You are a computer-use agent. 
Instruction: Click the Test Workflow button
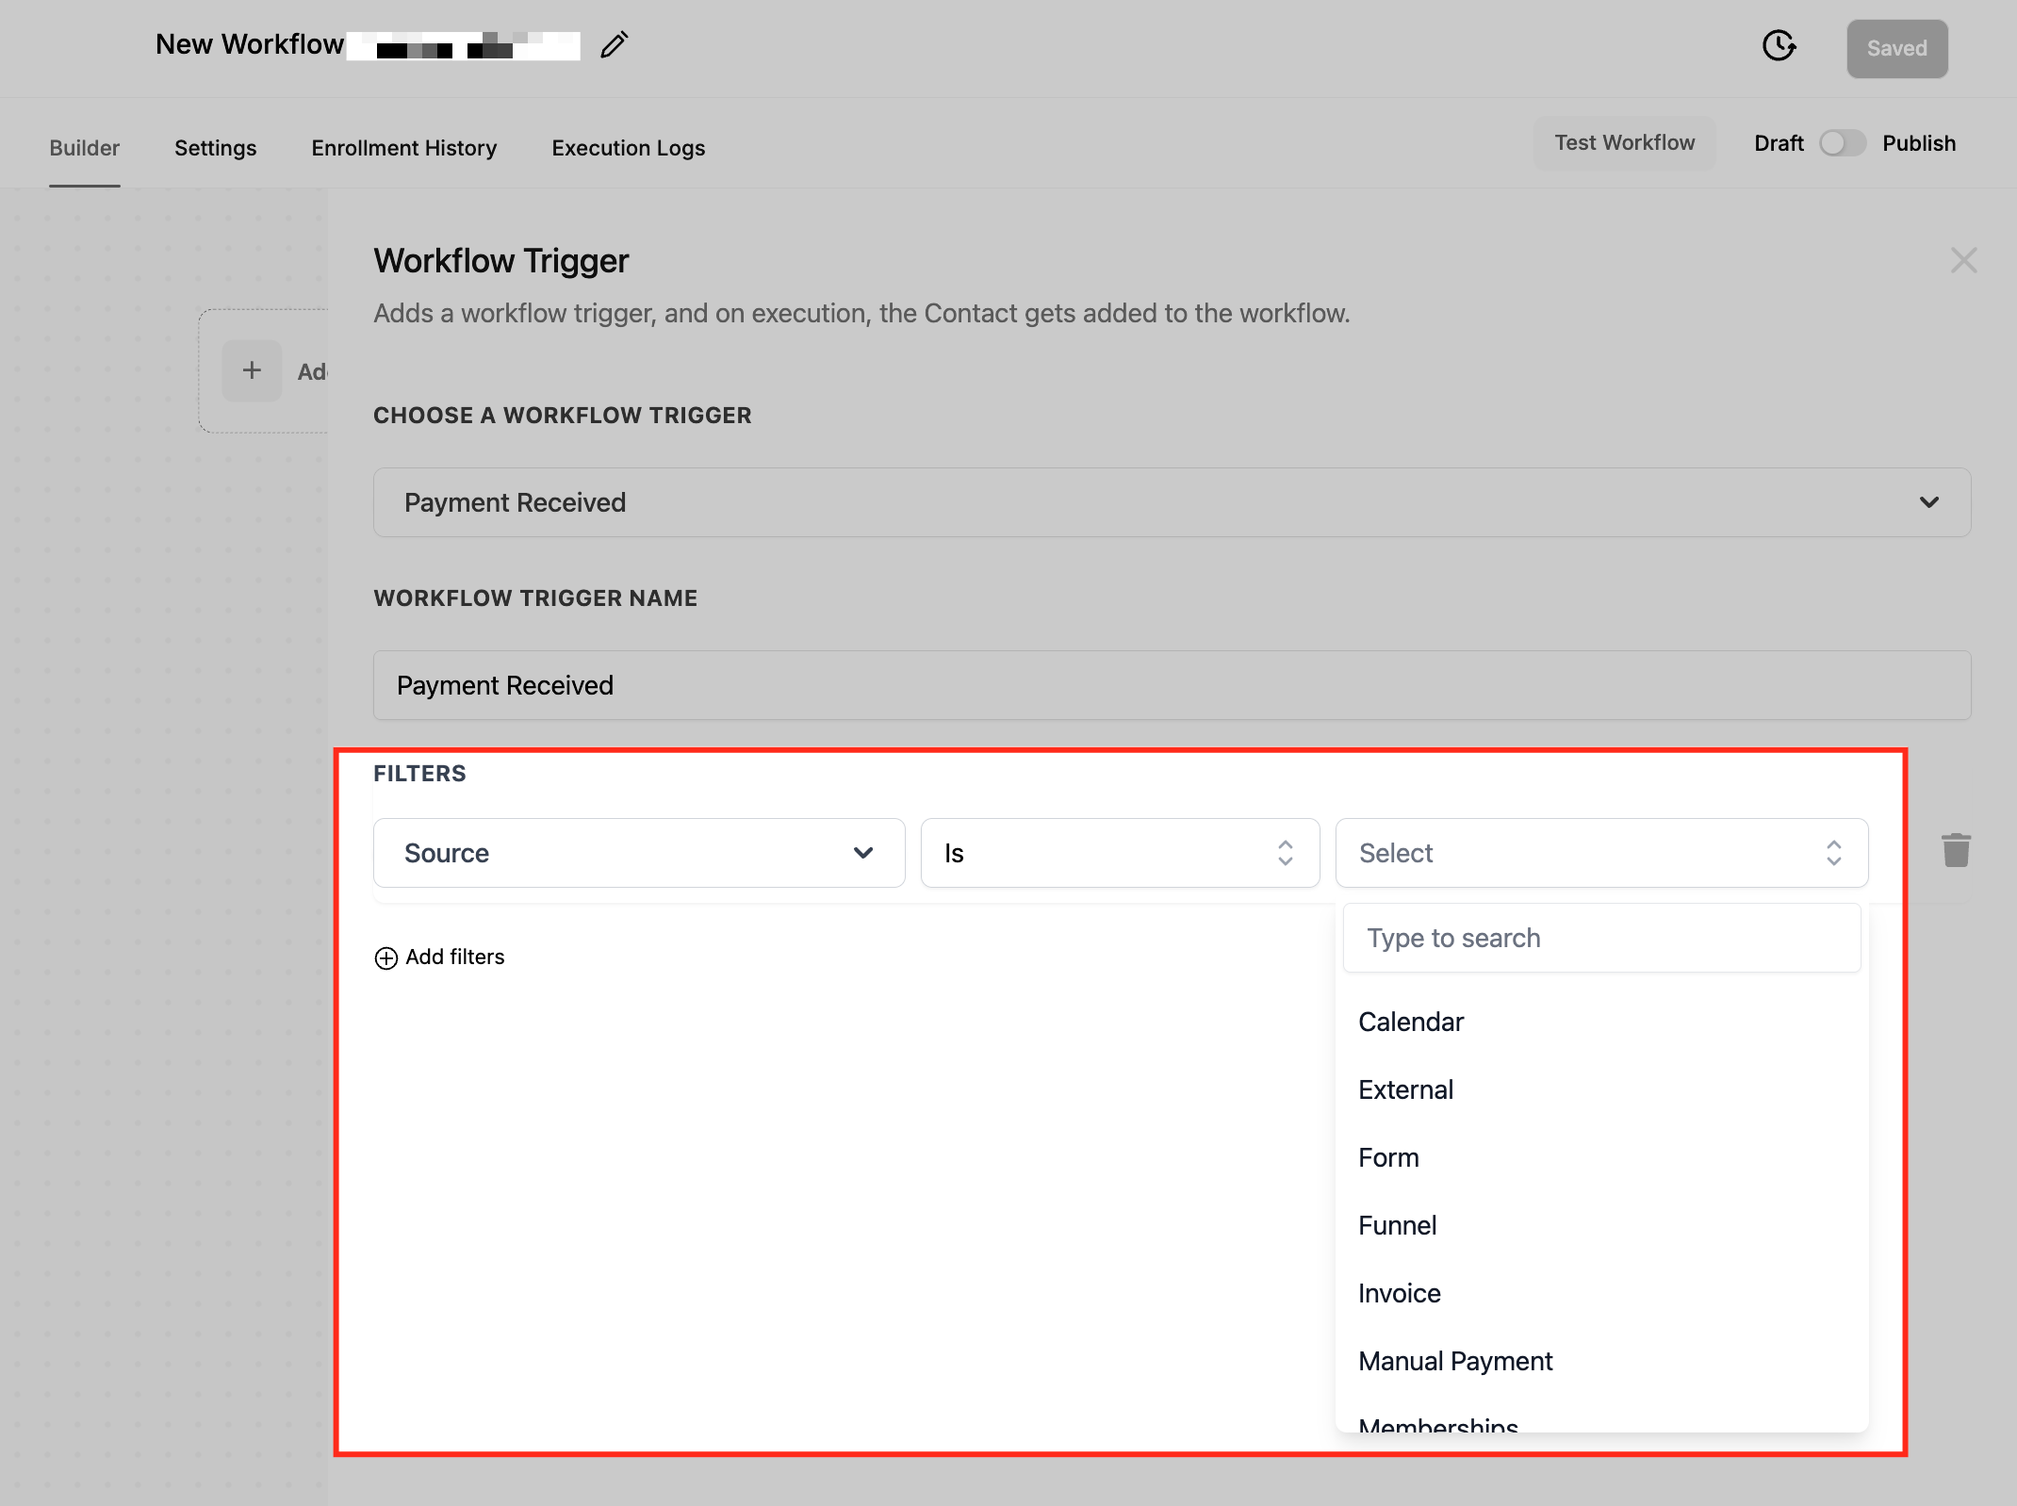click(x=1624, y=143)
